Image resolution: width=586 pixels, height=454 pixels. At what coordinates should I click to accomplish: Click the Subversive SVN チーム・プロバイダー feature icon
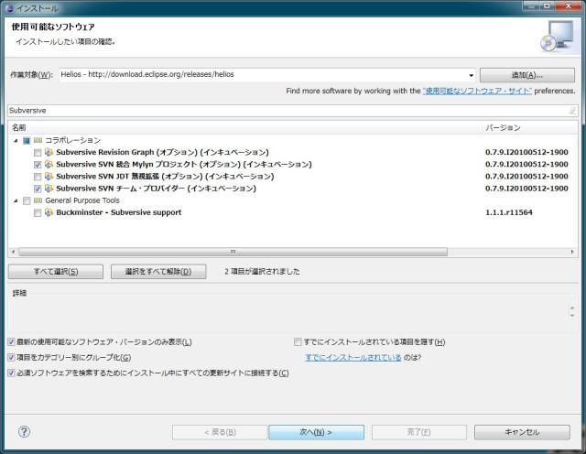[x=49, y=189]
